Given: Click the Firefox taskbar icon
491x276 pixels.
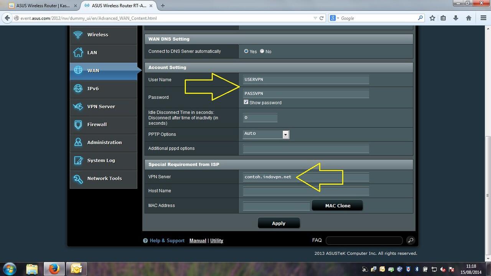Looking at the screenshot, I should click(54, 269).
